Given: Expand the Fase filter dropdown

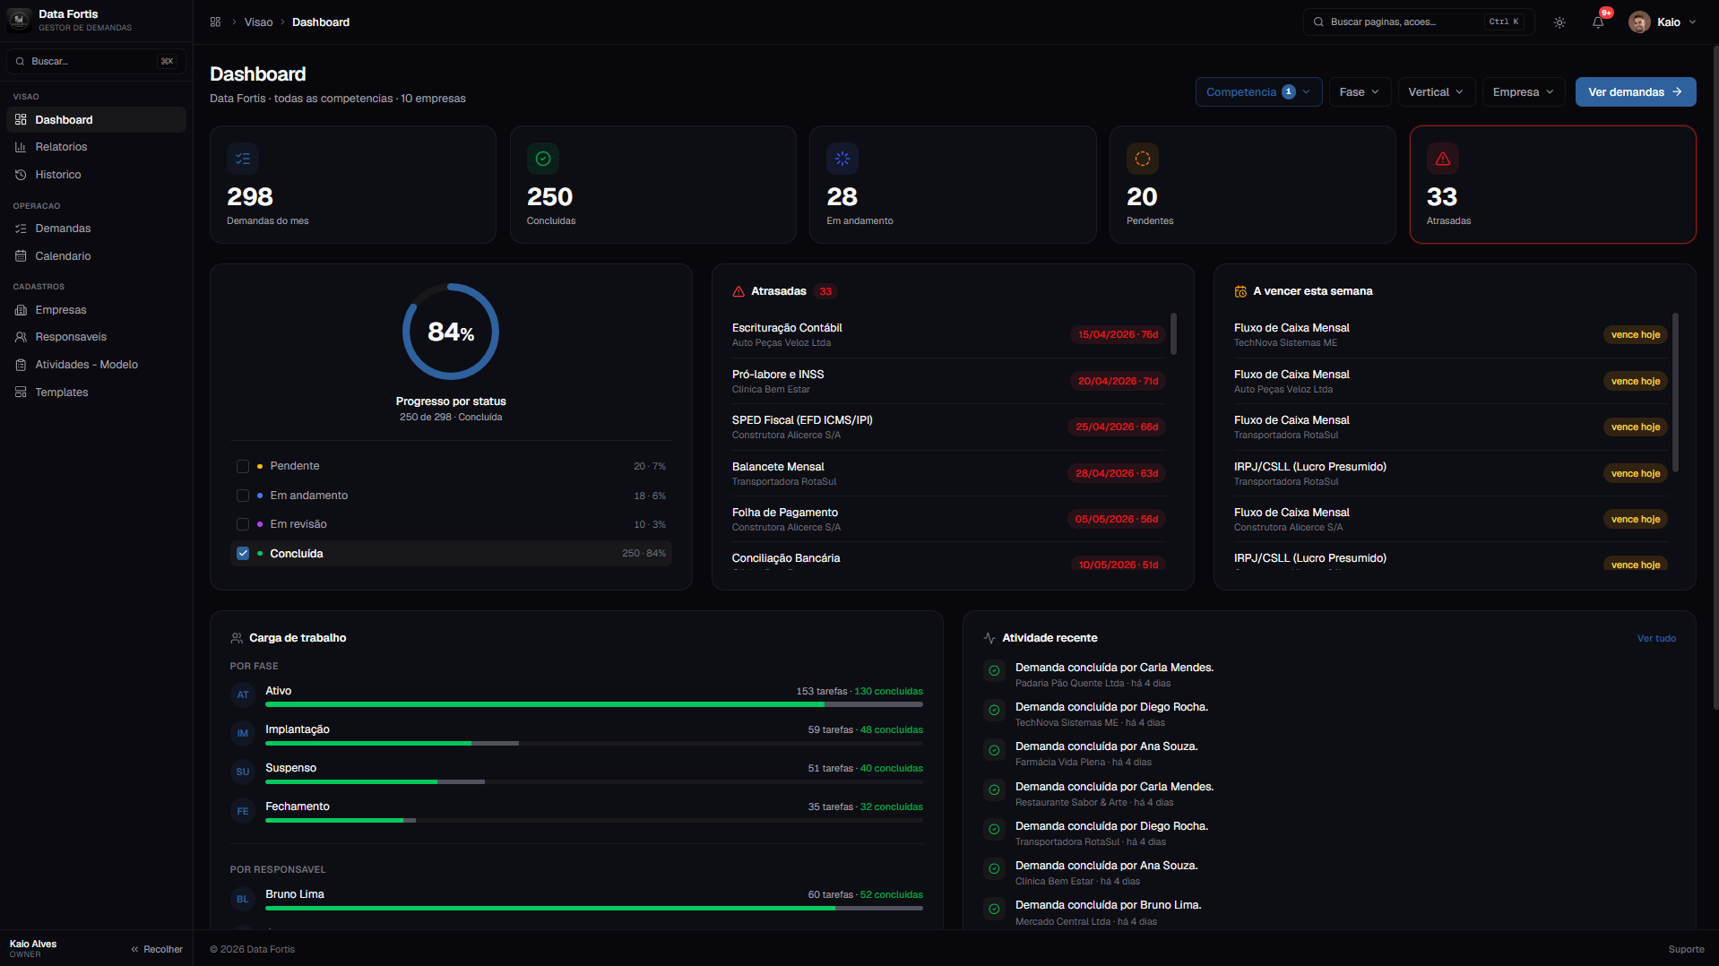Looking at the screenshot, I should (1359, 92).
